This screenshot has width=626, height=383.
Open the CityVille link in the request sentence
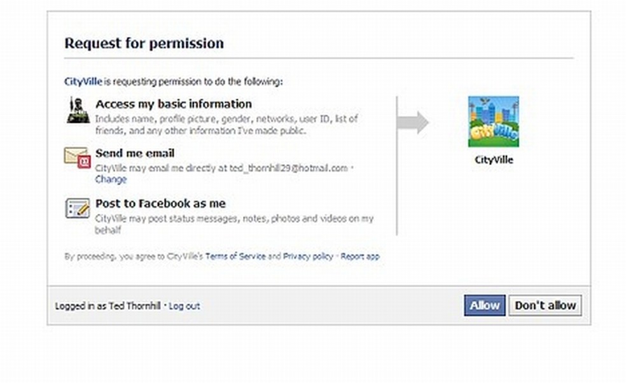coord(83,81)
